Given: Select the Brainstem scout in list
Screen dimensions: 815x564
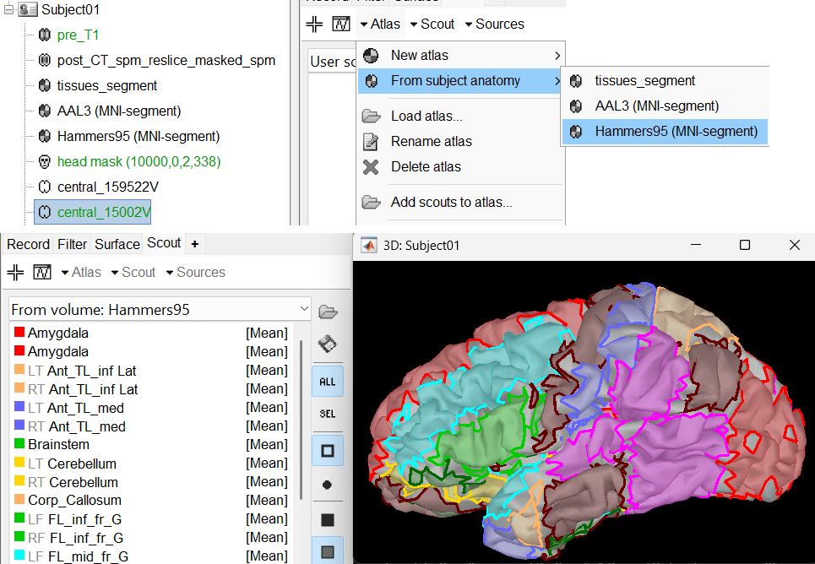Looking at the screenshot, I should tap(58, 445).
